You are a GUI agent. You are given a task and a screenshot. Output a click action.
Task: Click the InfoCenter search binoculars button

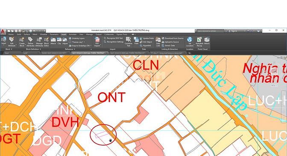pos(226,31)
